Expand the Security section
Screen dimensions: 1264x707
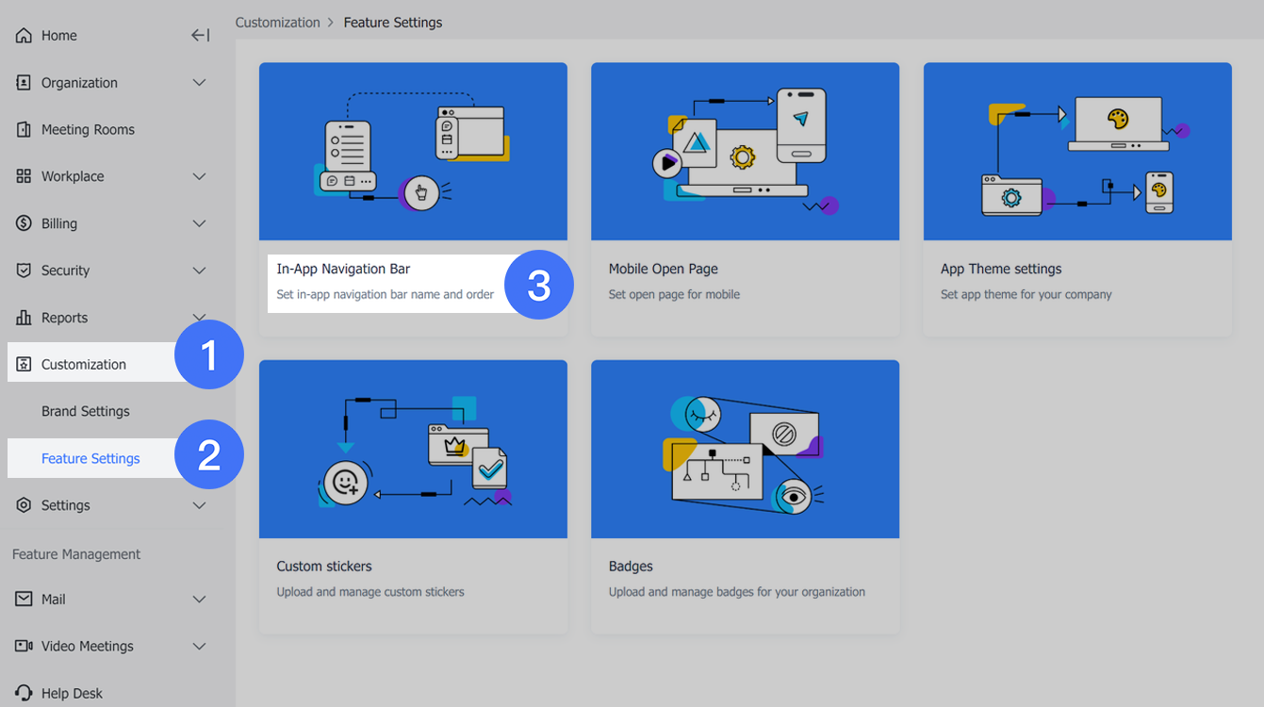[199, 271]
